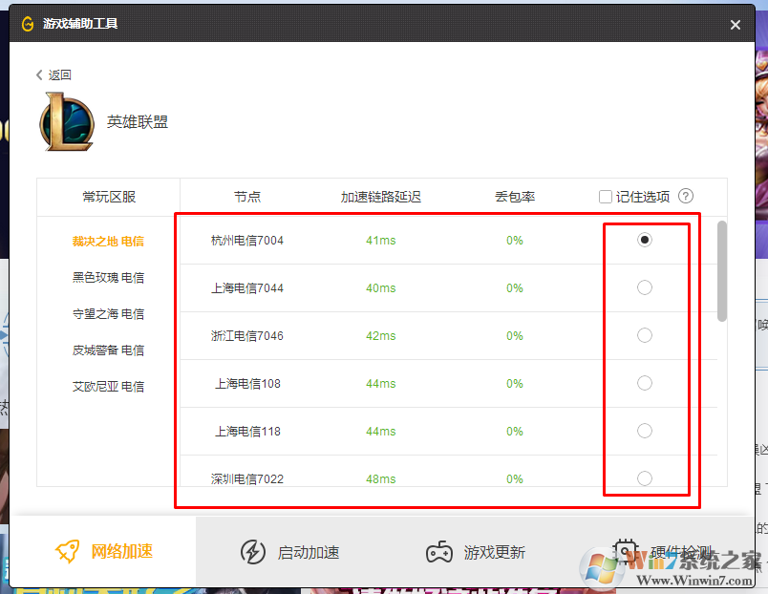
Task: Select server 黑色玫瑰 电信
Action: [108, 278]
